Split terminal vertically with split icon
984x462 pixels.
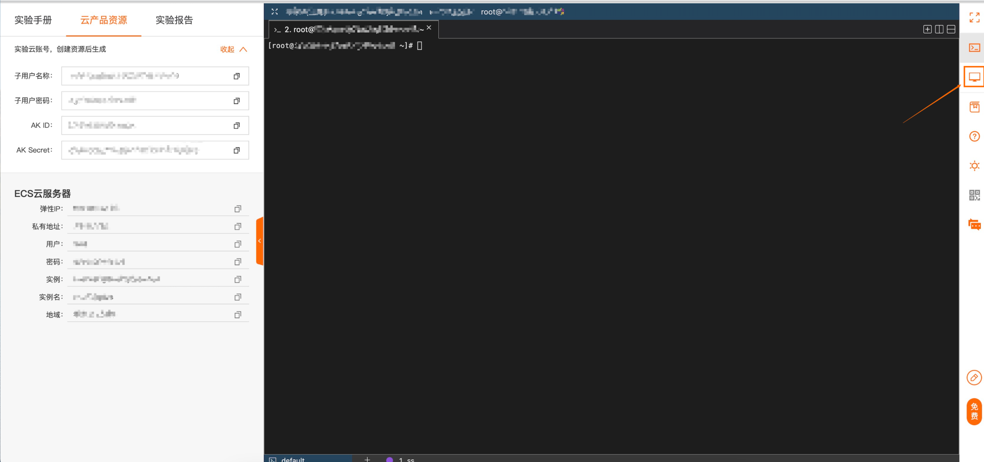tap(939, 29)
